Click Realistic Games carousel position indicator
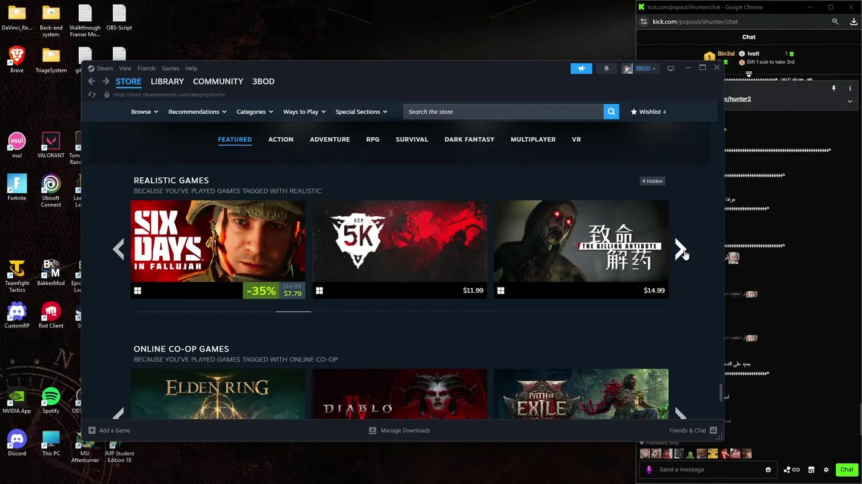Viewport: 862px width, 484px height. (x=294, y=311)
